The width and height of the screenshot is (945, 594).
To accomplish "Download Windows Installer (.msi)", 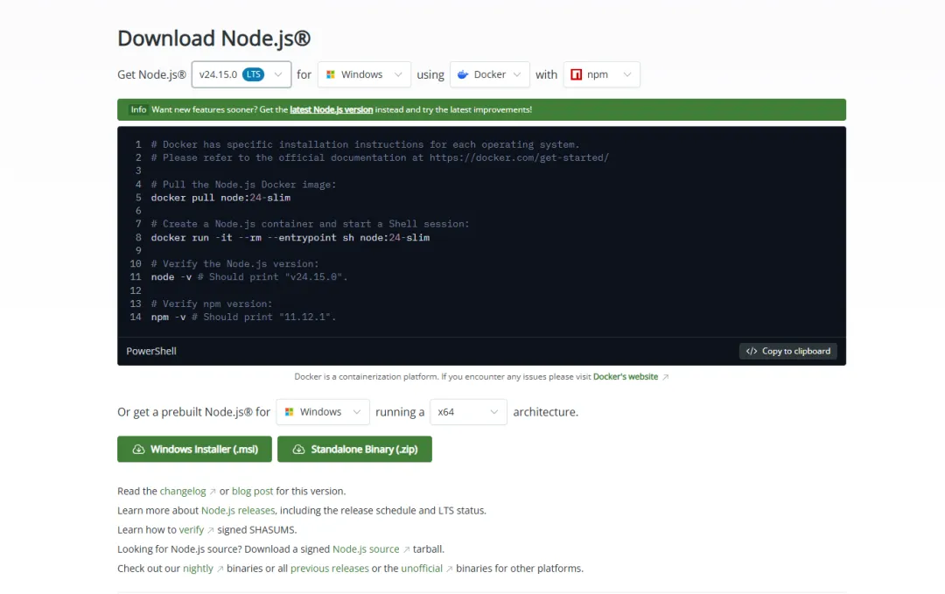I will (194, 450).
